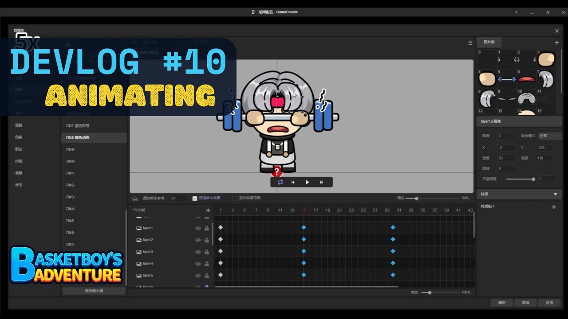Select the 装备 database category
568x319 pixels.
click(x=19, y=173)
